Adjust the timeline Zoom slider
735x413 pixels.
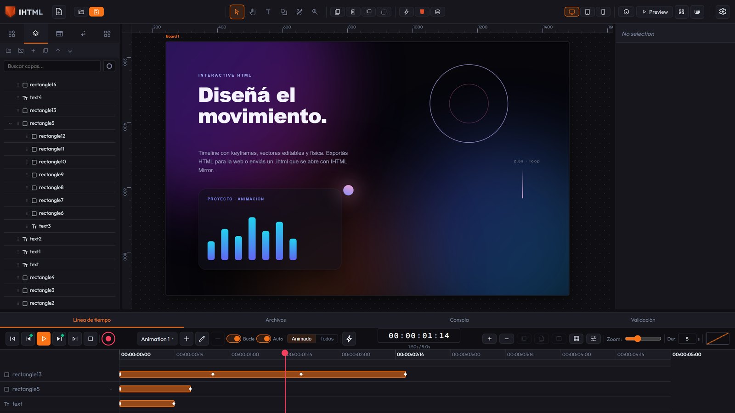(643, 339)
